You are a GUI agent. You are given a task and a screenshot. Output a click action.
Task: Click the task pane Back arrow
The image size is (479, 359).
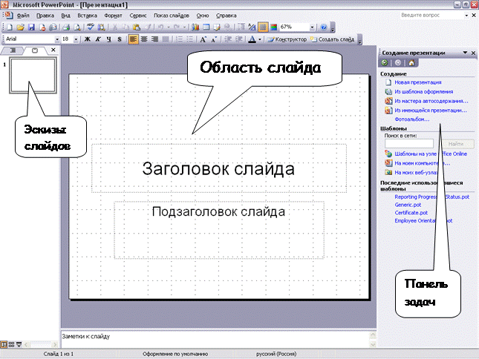coord(385,63)
